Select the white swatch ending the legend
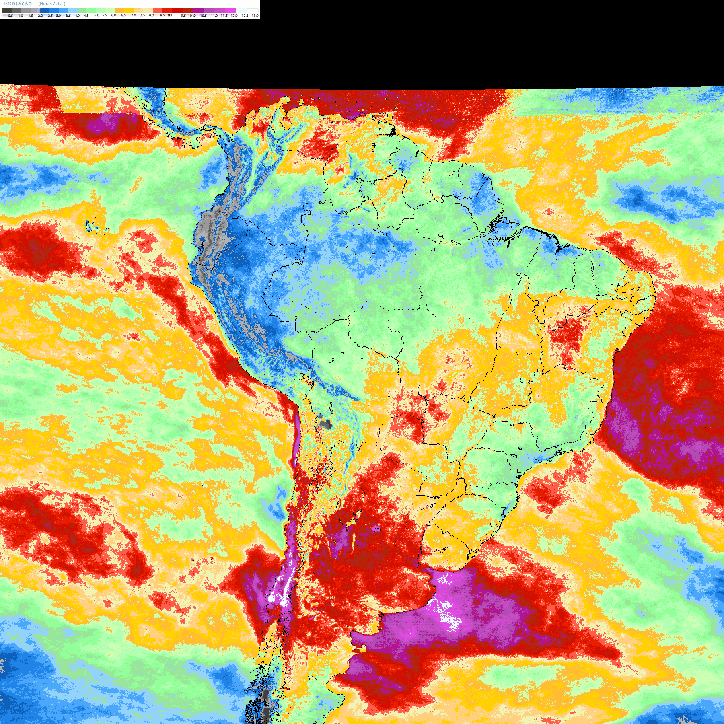 [x=253, y=11]
